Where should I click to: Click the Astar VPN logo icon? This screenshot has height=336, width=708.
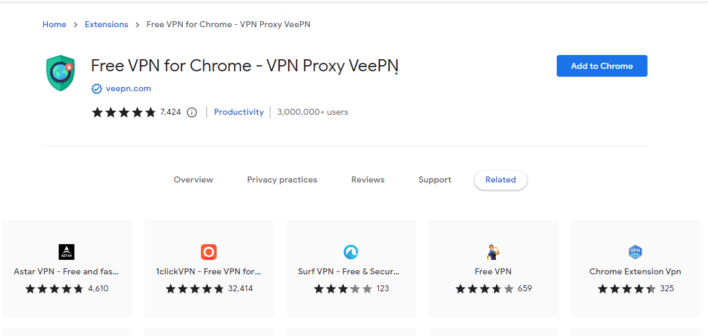click(67, 251)
